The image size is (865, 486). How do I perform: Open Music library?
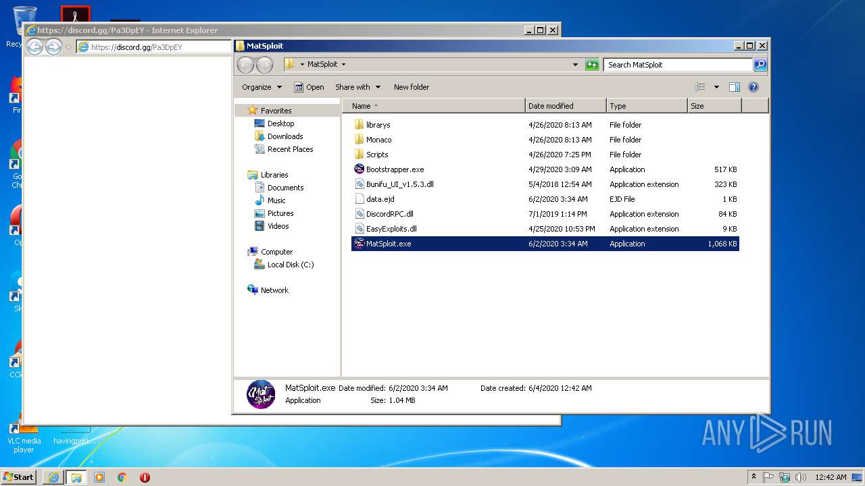click(276, 200)
